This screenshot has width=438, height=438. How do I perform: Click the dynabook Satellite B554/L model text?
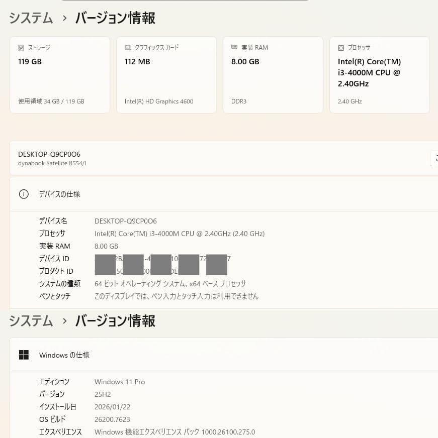[x=53, y=163]
